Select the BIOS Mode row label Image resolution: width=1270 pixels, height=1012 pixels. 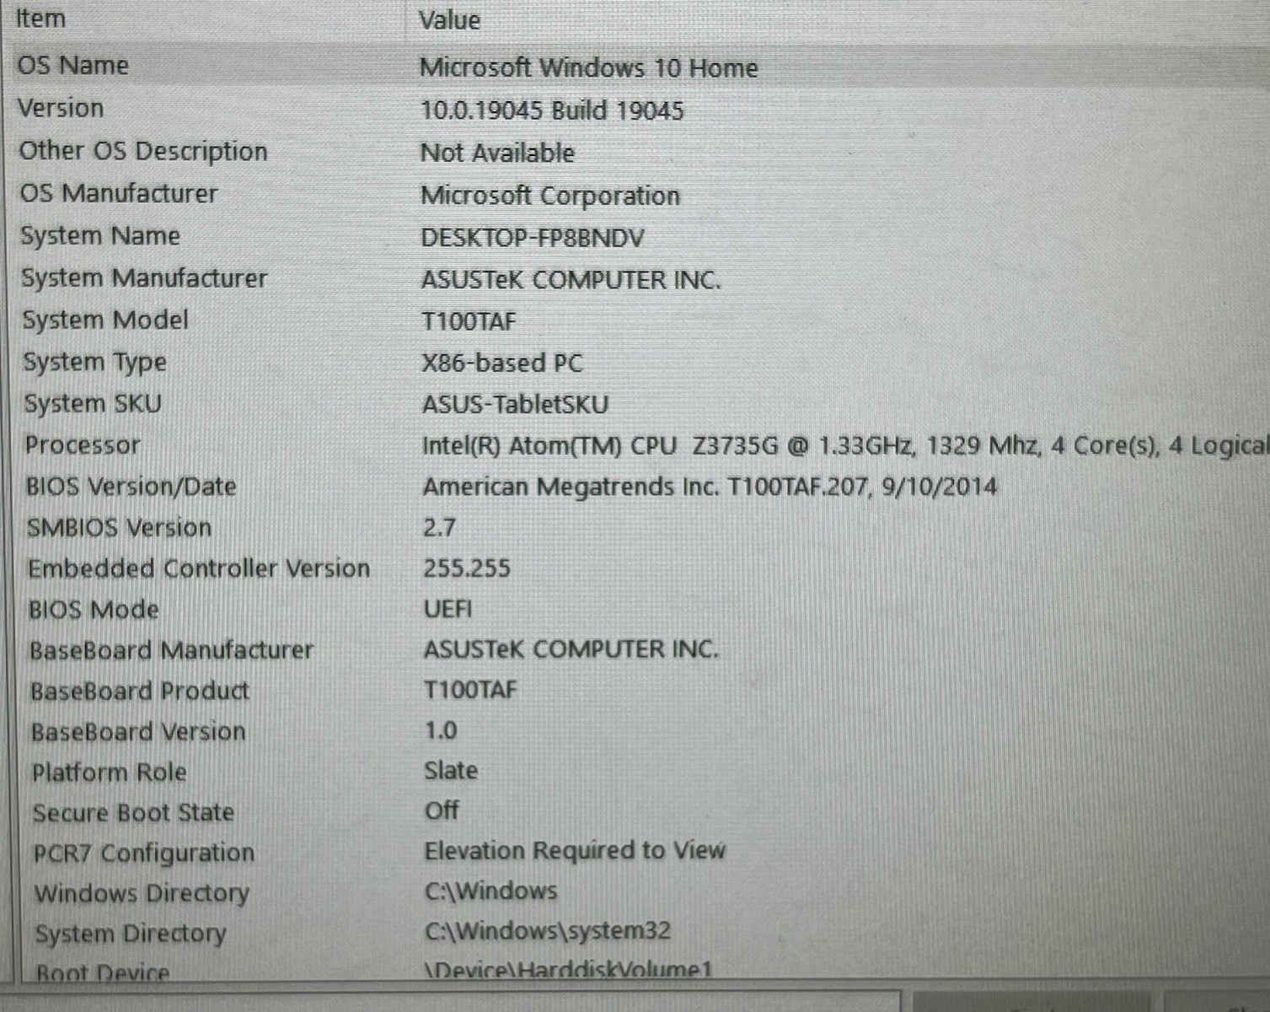point(94,610)
